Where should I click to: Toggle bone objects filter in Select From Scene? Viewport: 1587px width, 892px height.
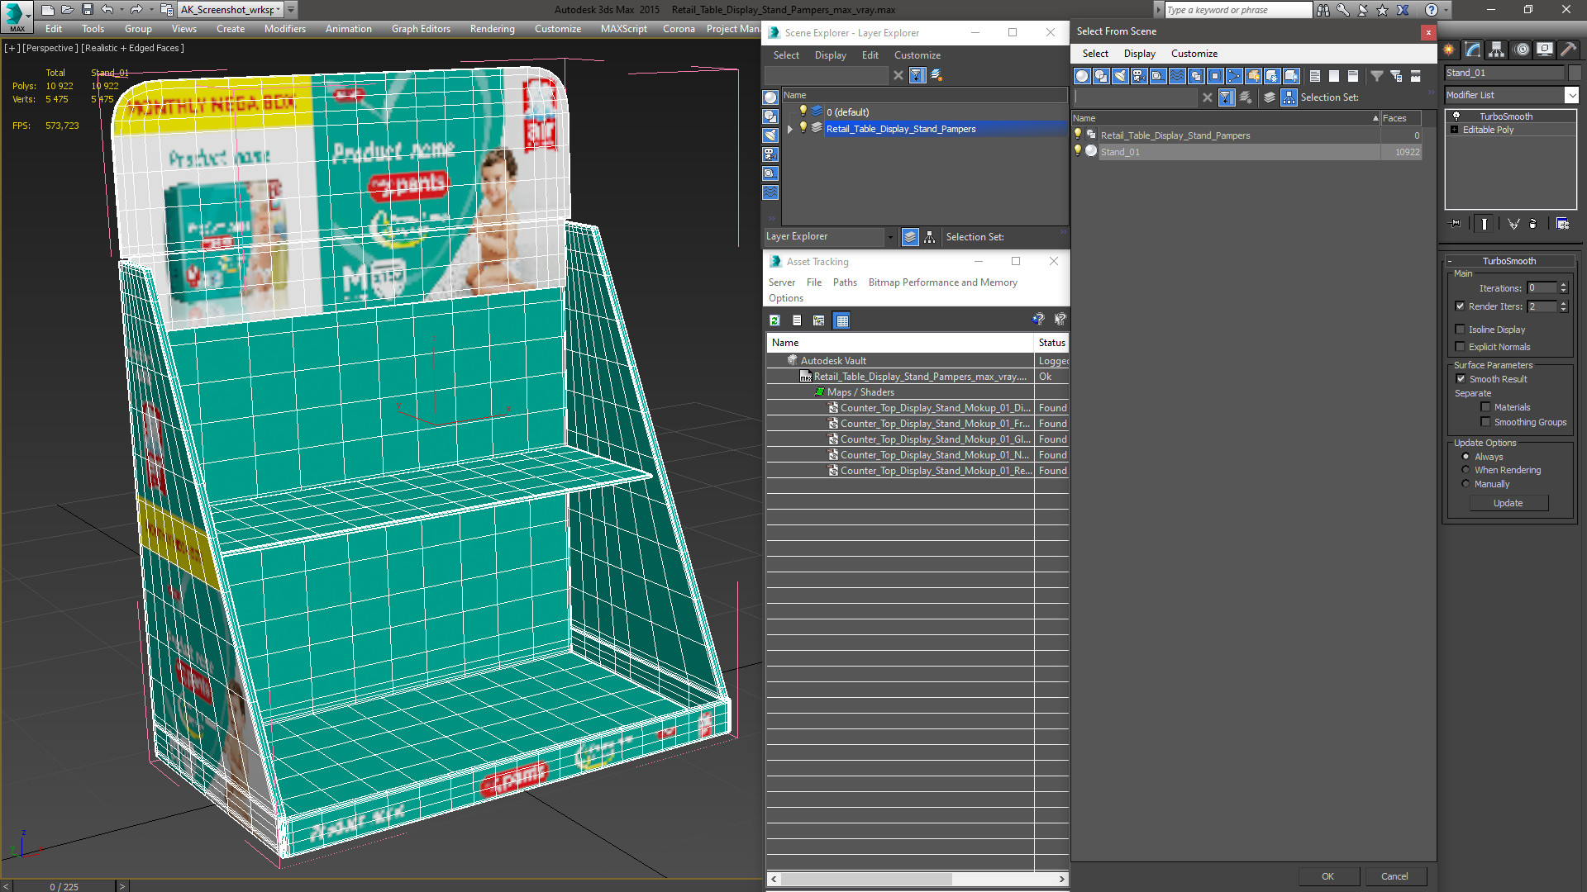(1234, 76)
